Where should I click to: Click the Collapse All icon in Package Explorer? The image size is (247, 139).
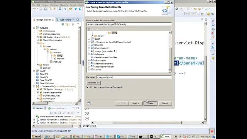[63, 24]
